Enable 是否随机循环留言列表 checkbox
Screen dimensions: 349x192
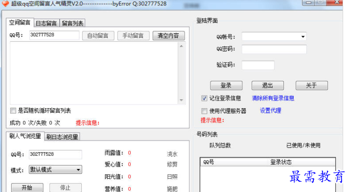13,111
